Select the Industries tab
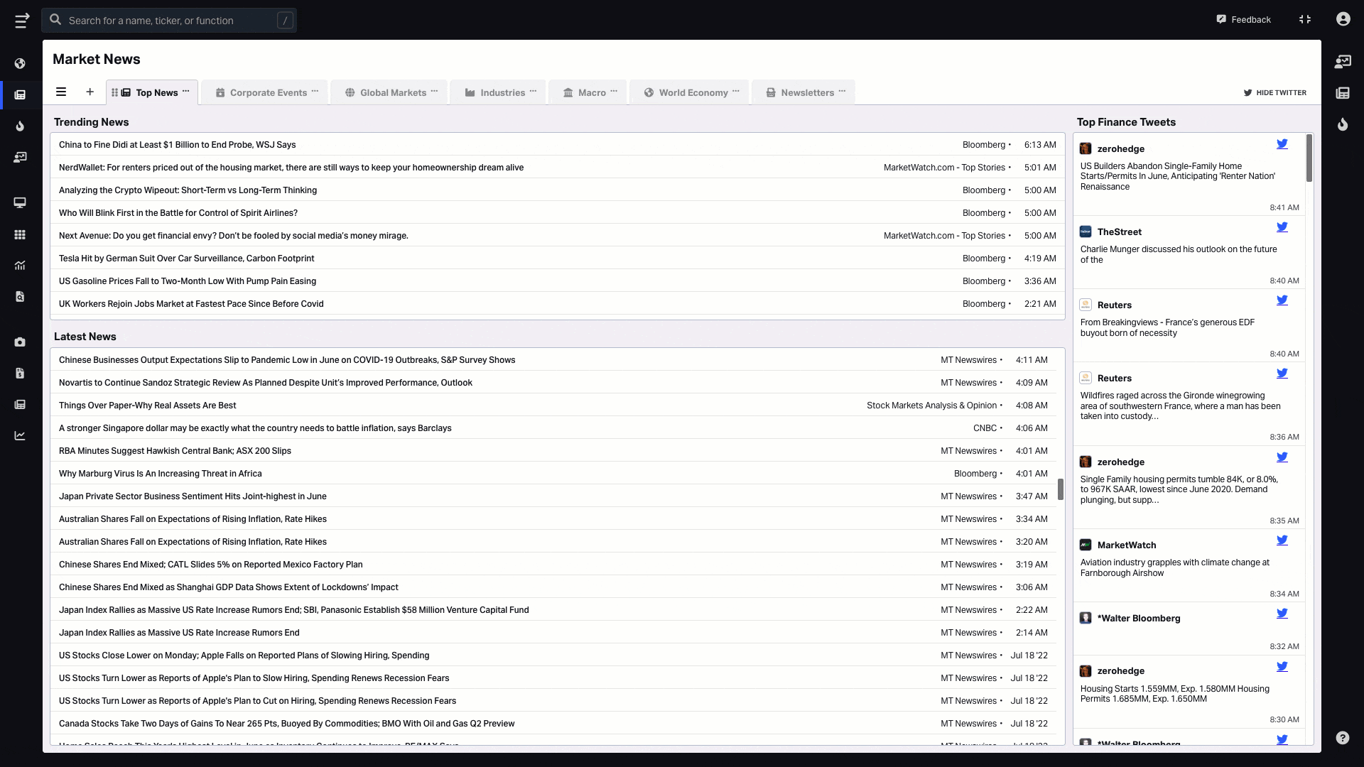1364x767 pixels. coord(501,92)
